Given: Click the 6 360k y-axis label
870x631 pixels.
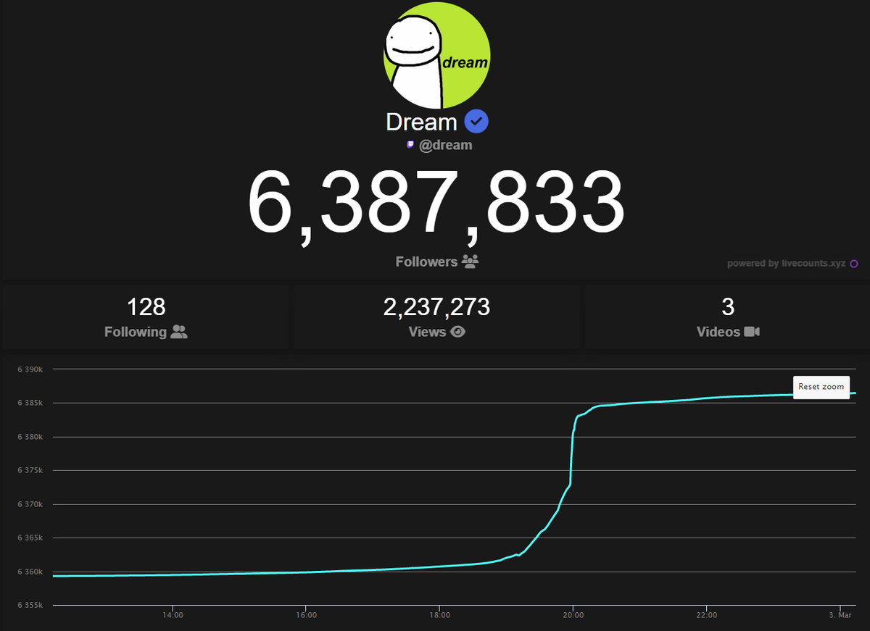Looking at the screenshot, I should pyautogui.click(x=31, y=572).
